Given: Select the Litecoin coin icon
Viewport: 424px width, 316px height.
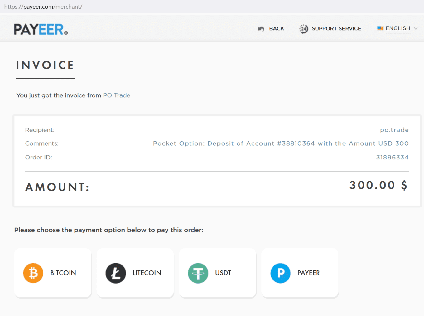Looking at the screenshot, I should tap(115, 273).
